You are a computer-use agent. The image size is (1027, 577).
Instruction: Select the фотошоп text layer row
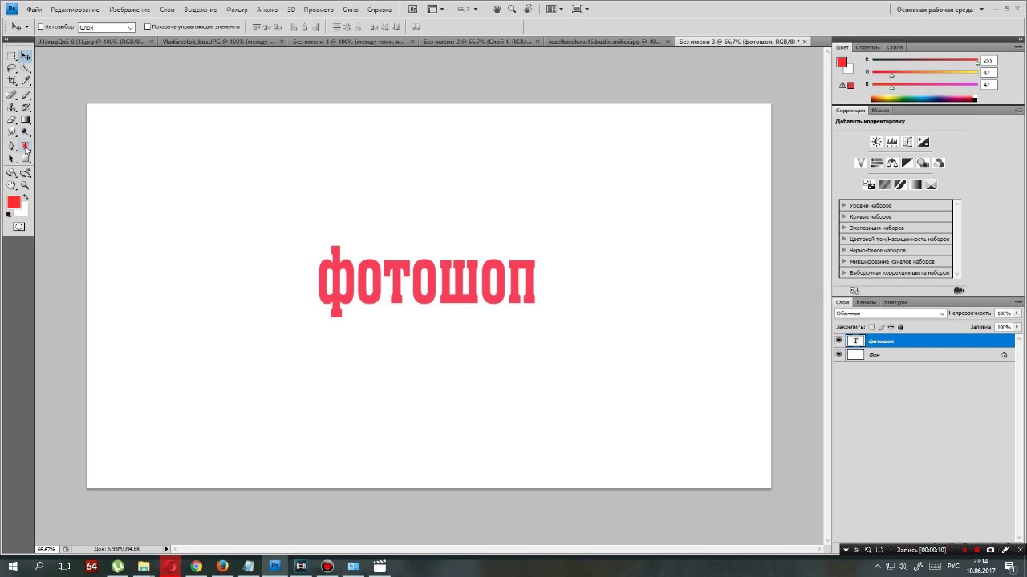pyautogui.click(x=923, y=341)
